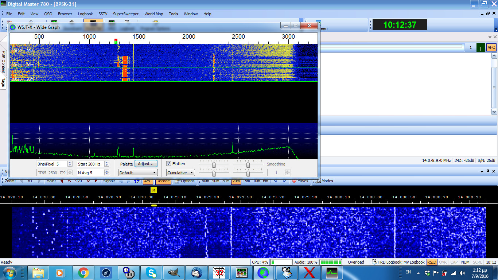Open the Options toolbar icon
498x280 pixels.
[186, 180]
